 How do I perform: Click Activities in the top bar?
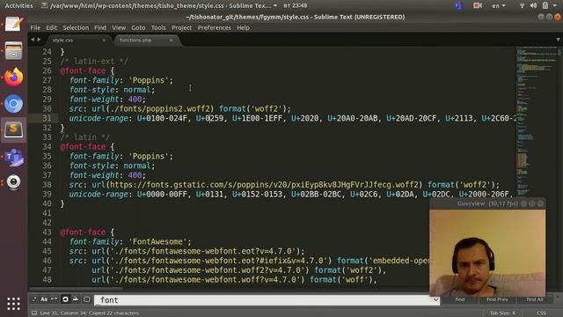click(18, 6)
